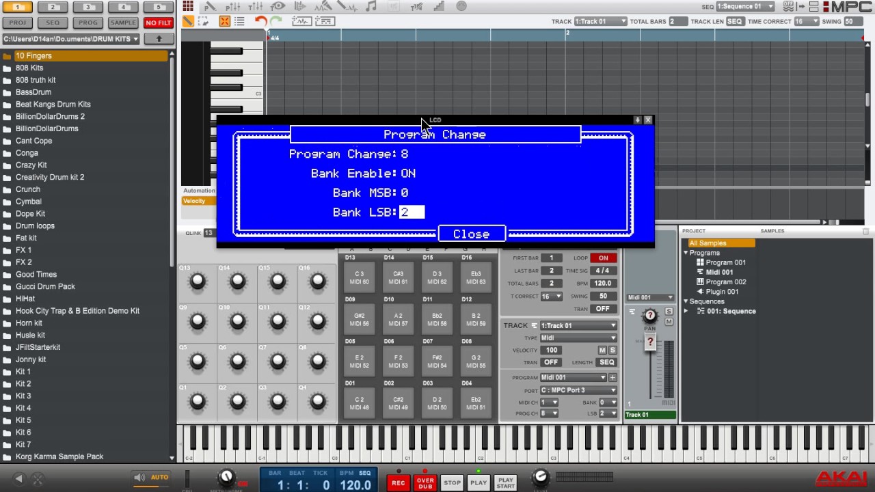This screenshot has height=492, width=875.
Task: Click pad C 2 MIDI 48
Action: click(x=359, y=403)
